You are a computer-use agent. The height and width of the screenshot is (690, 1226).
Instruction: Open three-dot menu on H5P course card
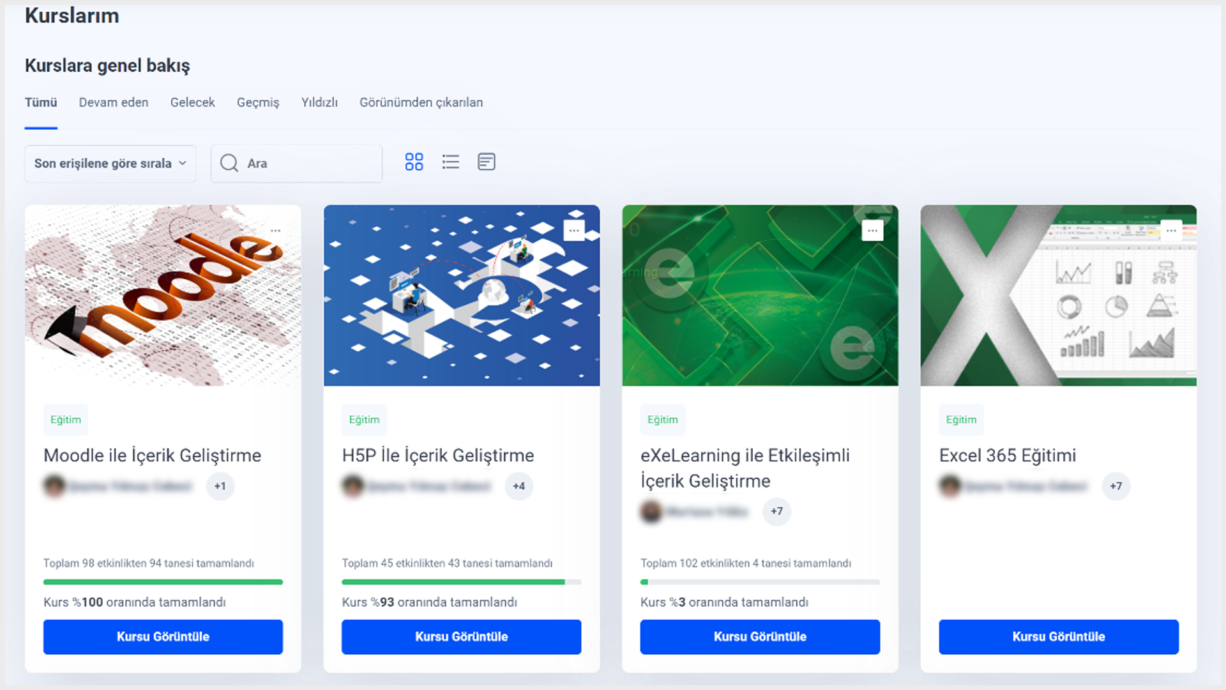point(574,231)
